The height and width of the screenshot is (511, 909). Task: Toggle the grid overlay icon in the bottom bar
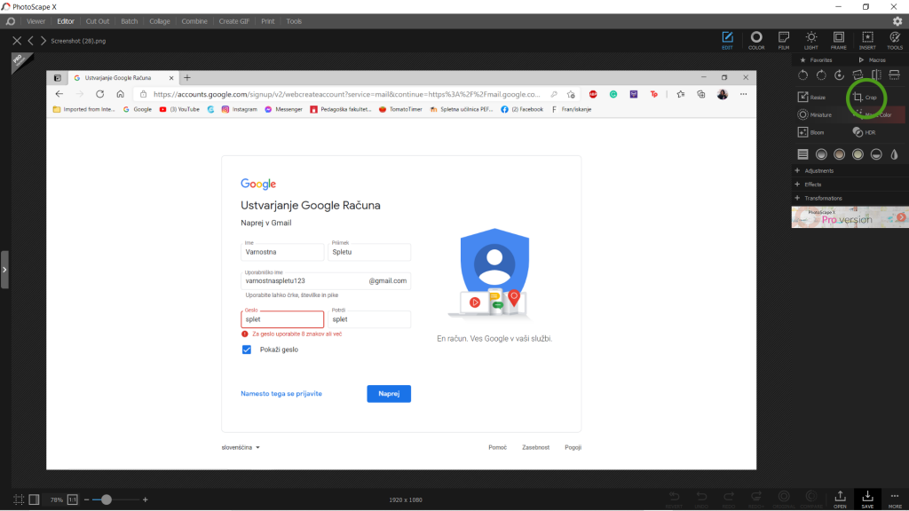[19, 499]
